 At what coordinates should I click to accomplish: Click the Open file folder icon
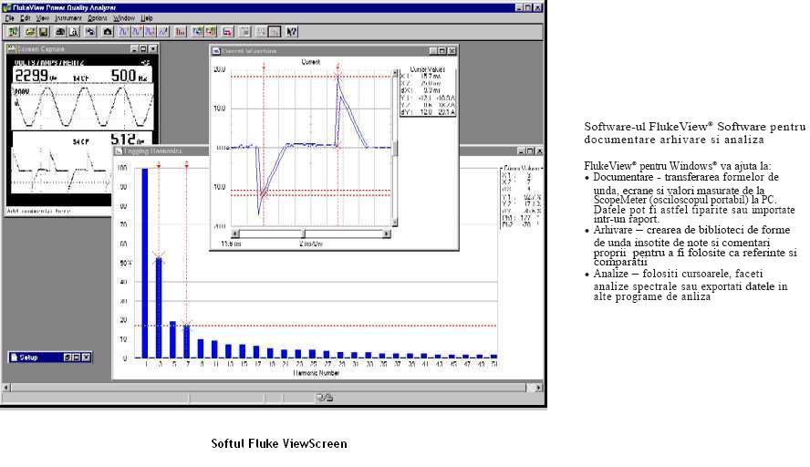30,32
